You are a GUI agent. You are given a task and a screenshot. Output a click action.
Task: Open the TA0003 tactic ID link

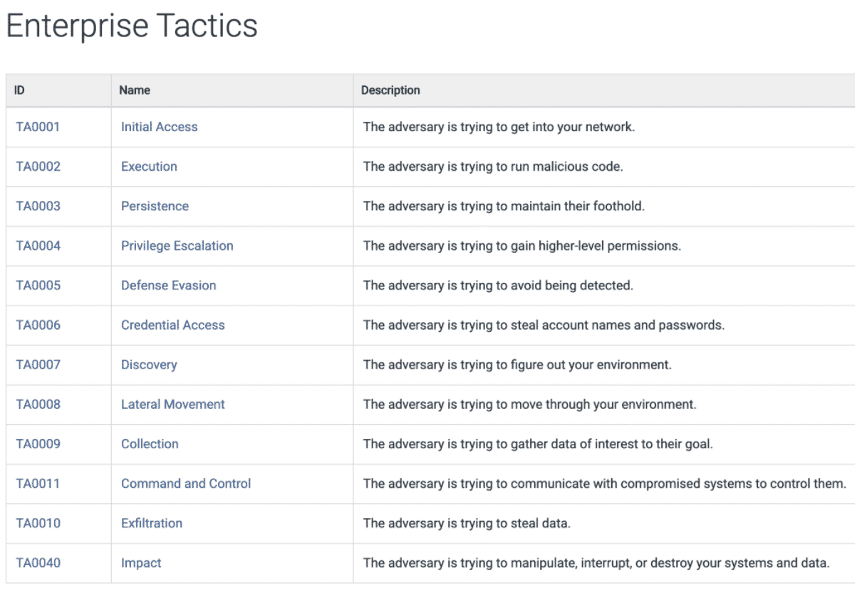38,206
